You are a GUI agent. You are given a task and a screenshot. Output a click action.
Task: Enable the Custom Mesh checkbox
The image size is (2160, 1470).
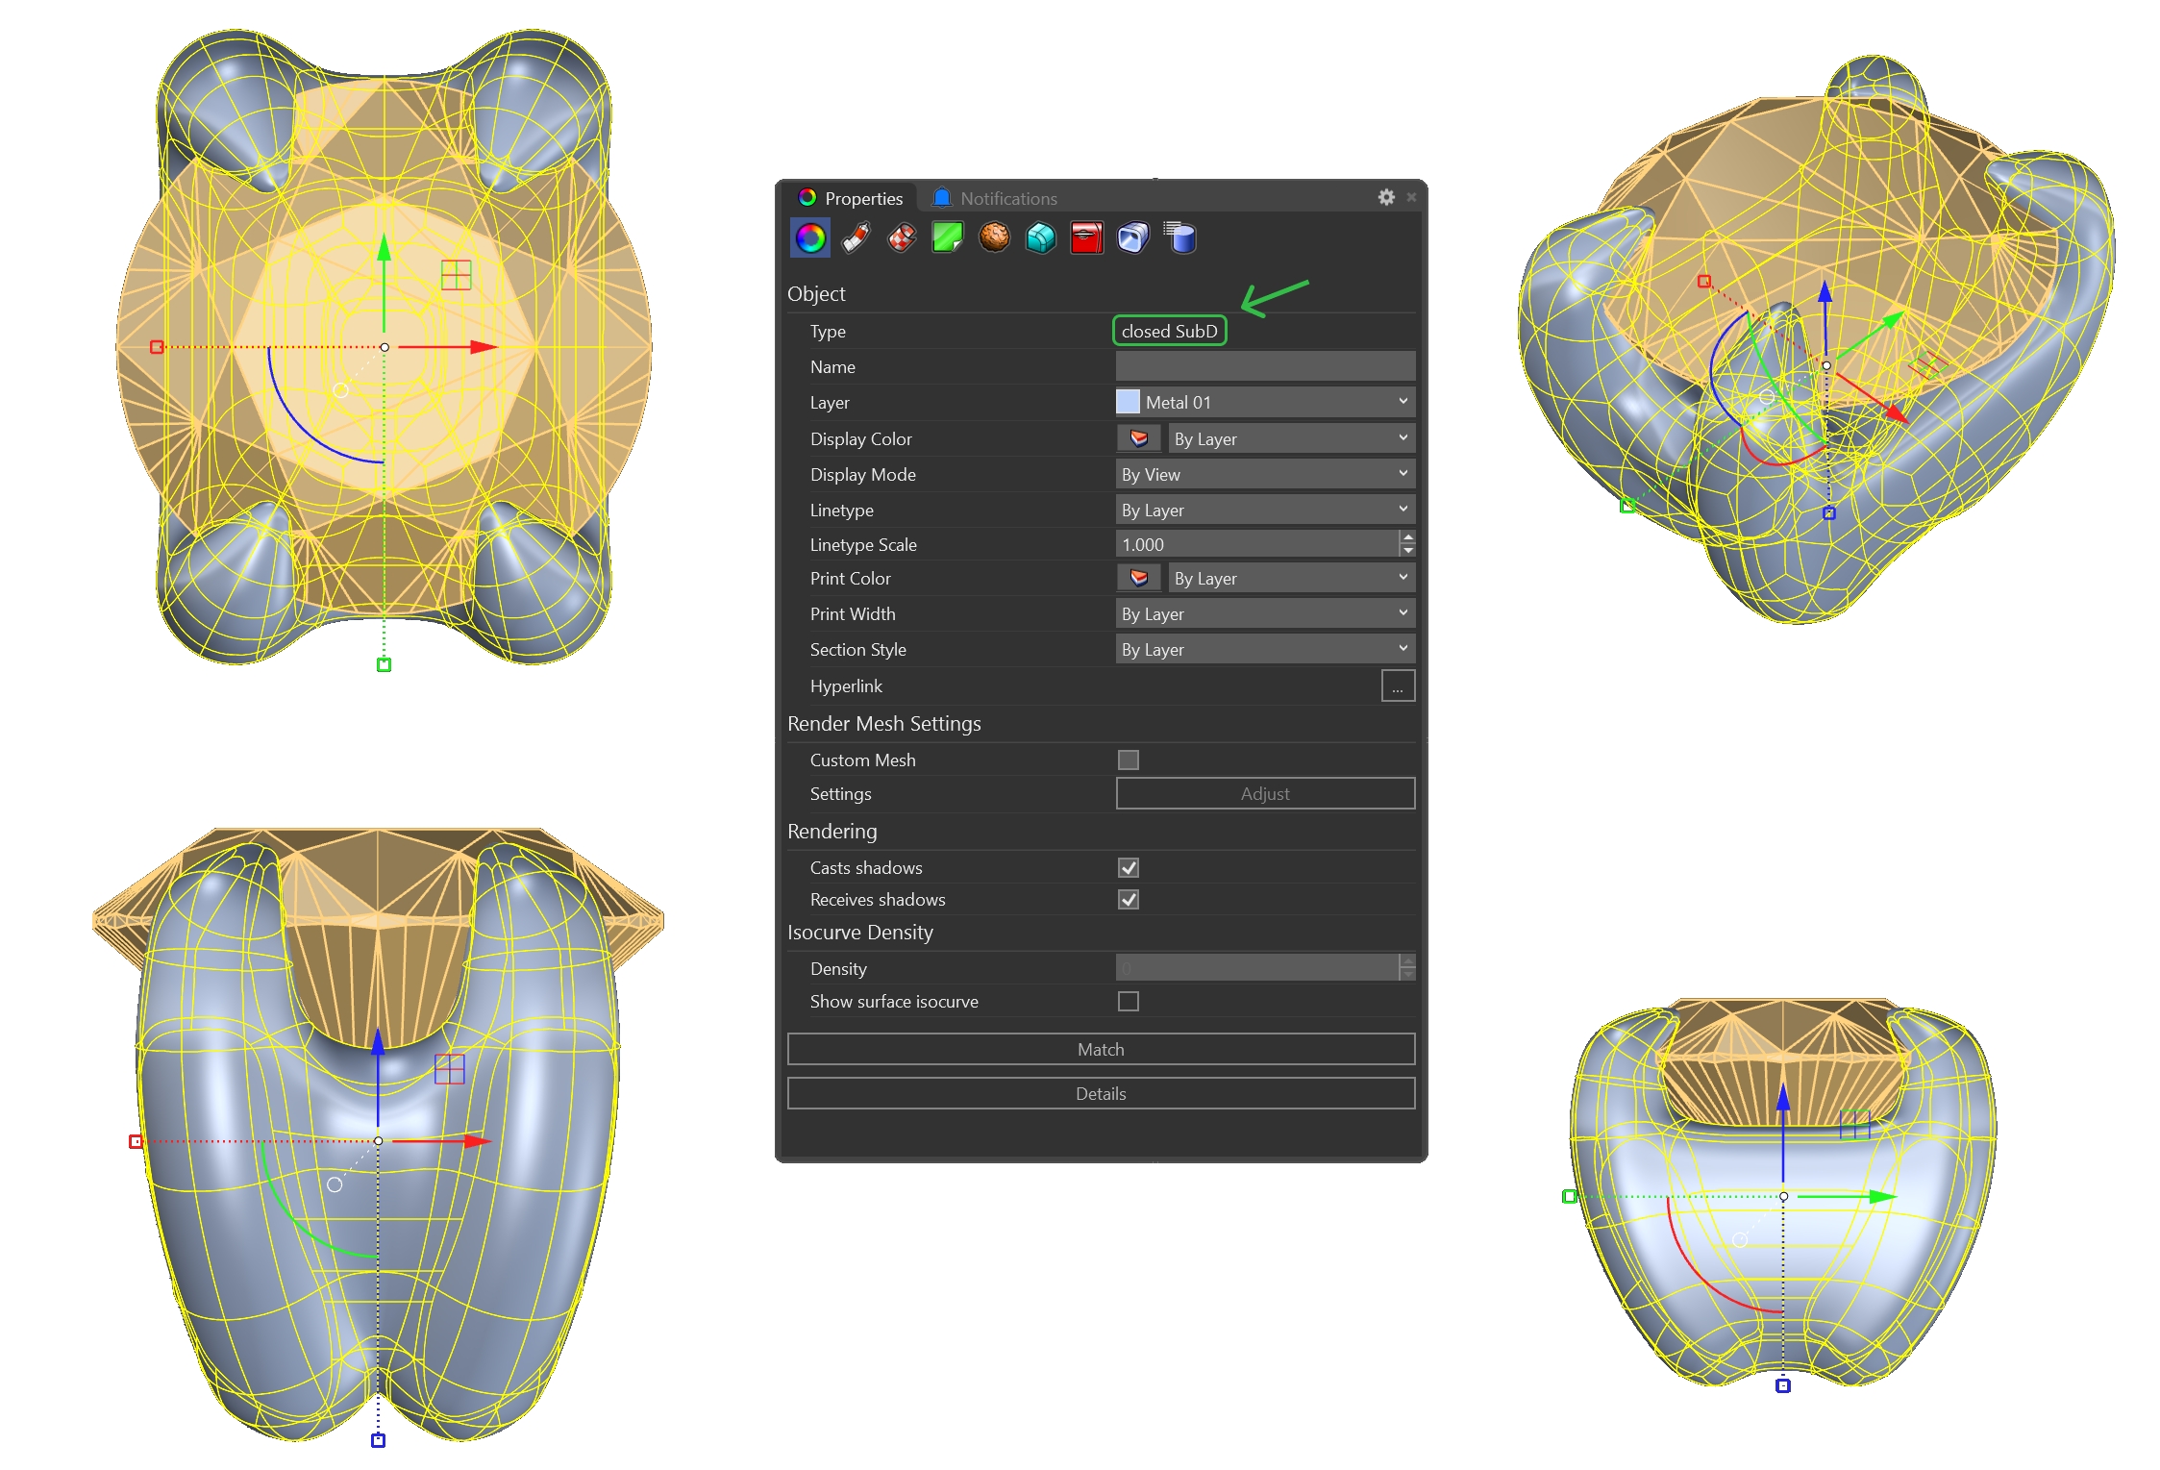(1129, 760)
